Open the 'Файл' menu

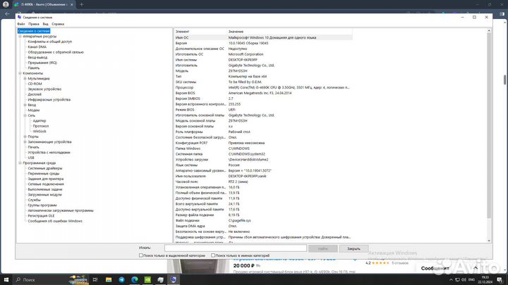point(20,24)
